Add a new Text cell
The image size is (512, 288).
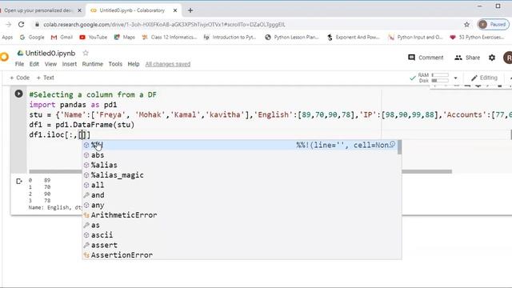click(45, 78)
